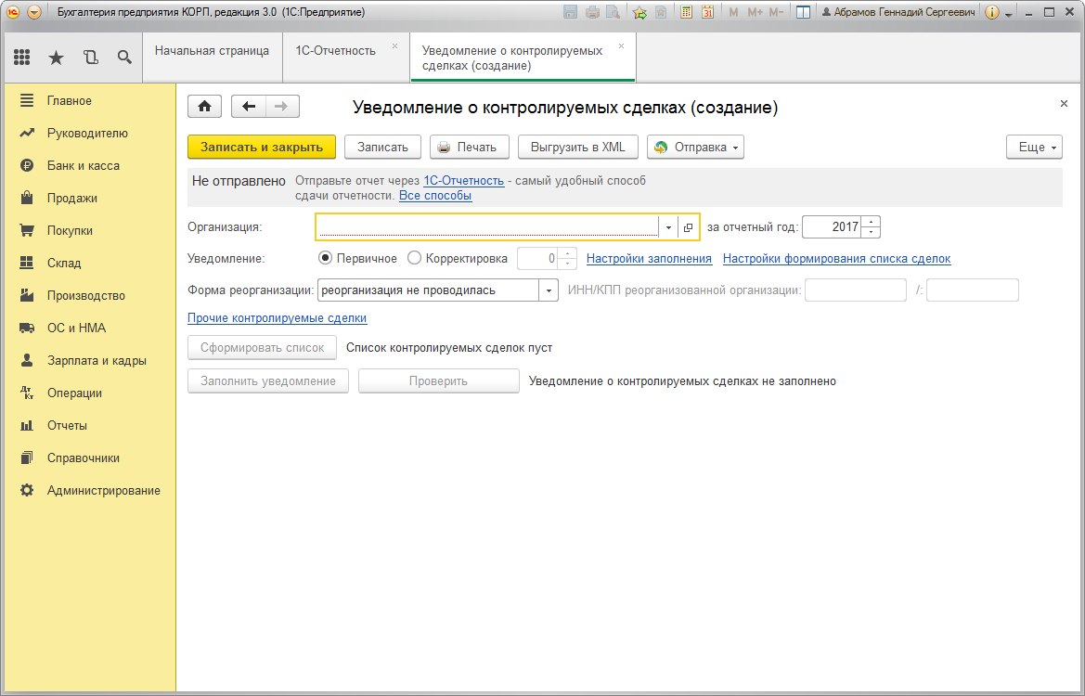Screen dimensions: 1085x696
Task: Open Настройки формирования списка сделок link
Action: 836,259
